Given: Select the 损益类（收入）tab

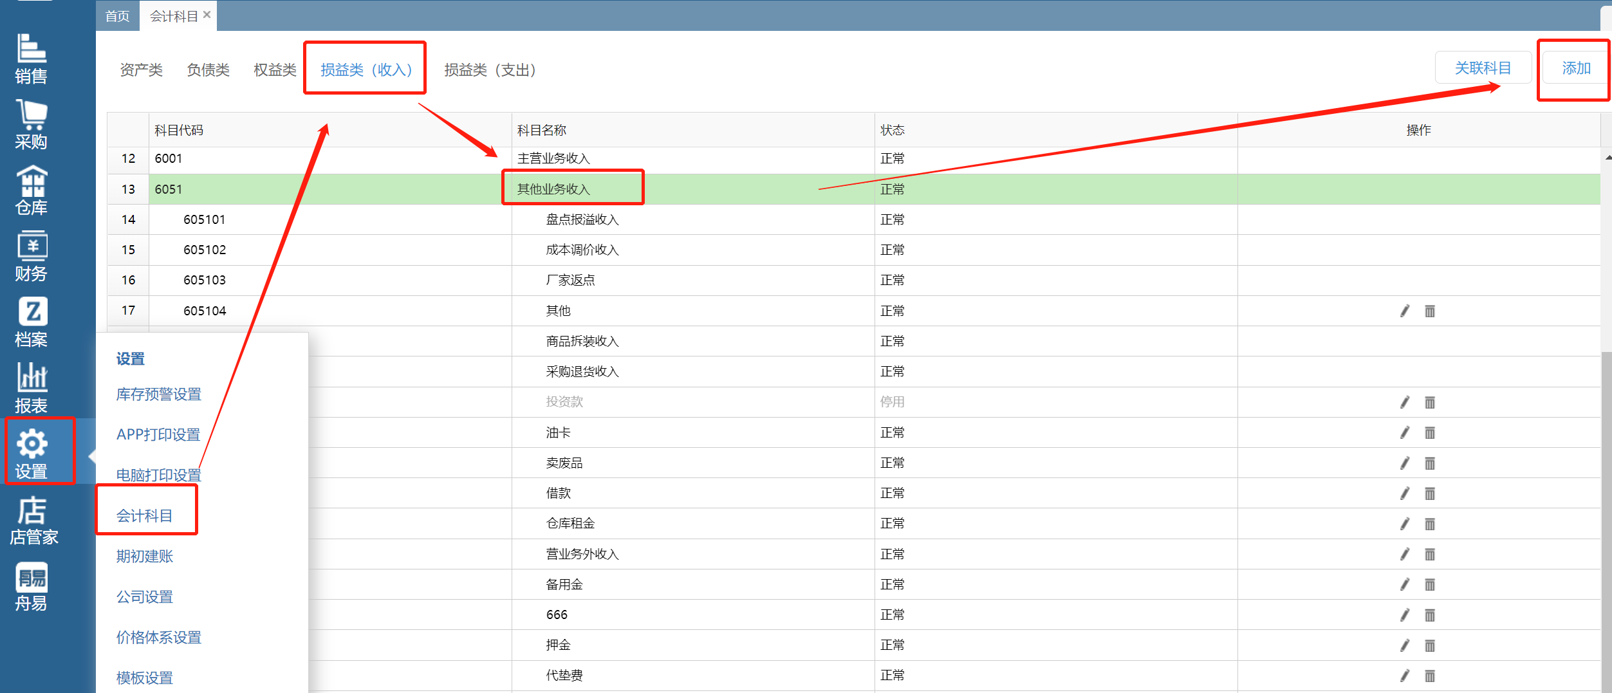Looking at the screenshot, I should pyautogui.click(x=366, y=69).
